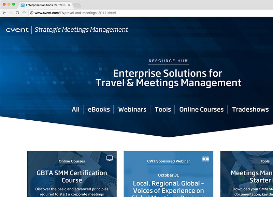Image resolution: width=273 pixels, height=197 pixels.
Task: Switch to the Tools filter
Action: coord(163,109)
